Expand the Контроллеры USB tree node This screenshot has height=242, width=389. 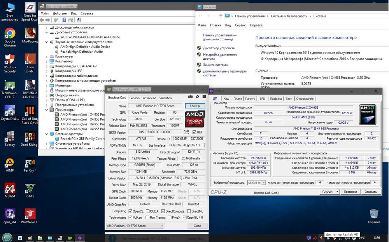pyautogui.click(x=46, y=71)
